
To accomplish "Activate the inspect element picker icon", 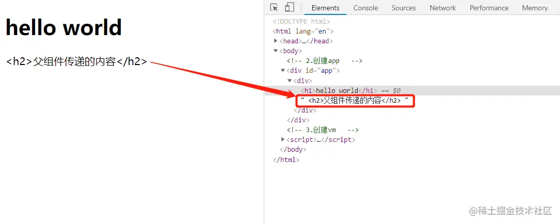I will tap(274, 8).
